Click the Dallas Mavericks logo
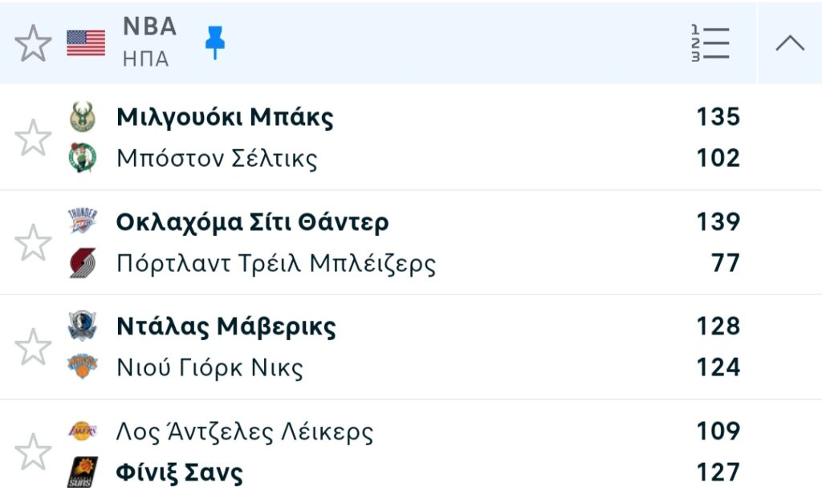The image size is (822, 503). click(x=82, y=326)
